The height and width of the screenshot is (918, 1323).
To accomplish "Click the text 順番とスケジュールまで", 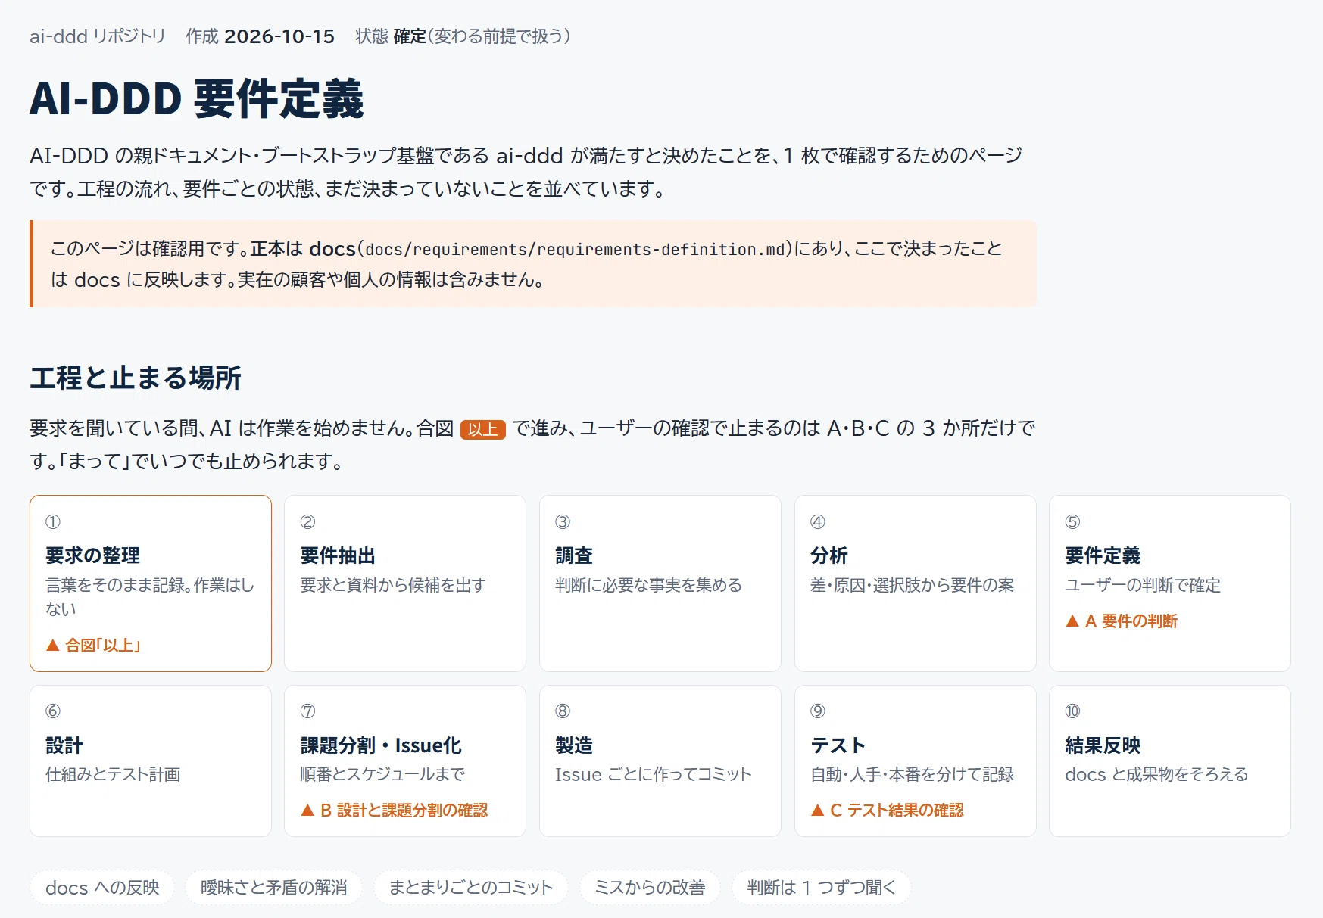I will tap(382, 774).
